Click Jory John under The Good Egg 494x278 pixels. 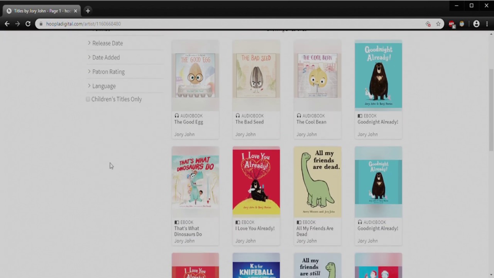point(184,134)
